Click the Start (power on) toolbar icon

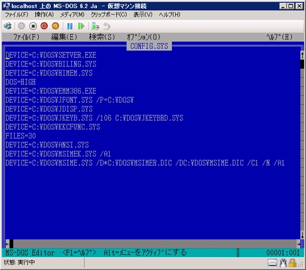click(x=21, y=26)
